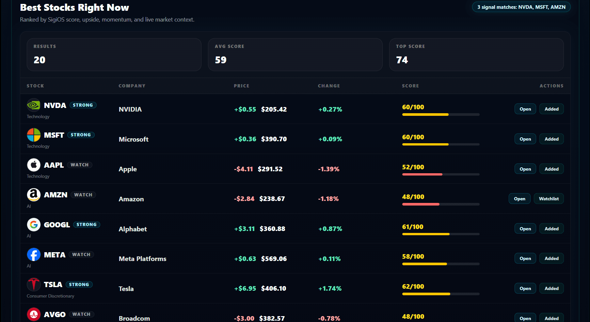The image size is (590, 322).
Task: Click the Amazon logo icon
Action: point(34,195)
